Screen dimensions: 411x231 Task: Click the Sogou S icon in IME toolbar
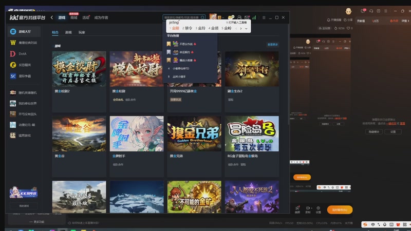[365, 224]
